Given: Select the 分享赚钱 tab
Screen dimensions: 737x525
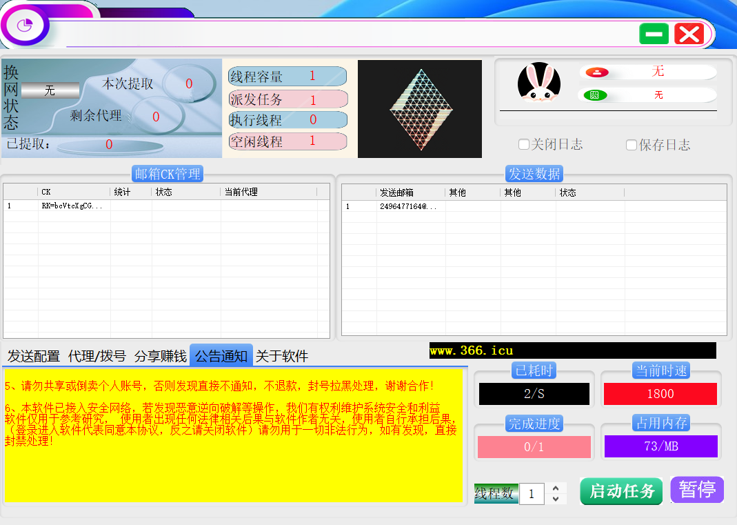Looking at the screenshot, I should click(x=161, y=356).
